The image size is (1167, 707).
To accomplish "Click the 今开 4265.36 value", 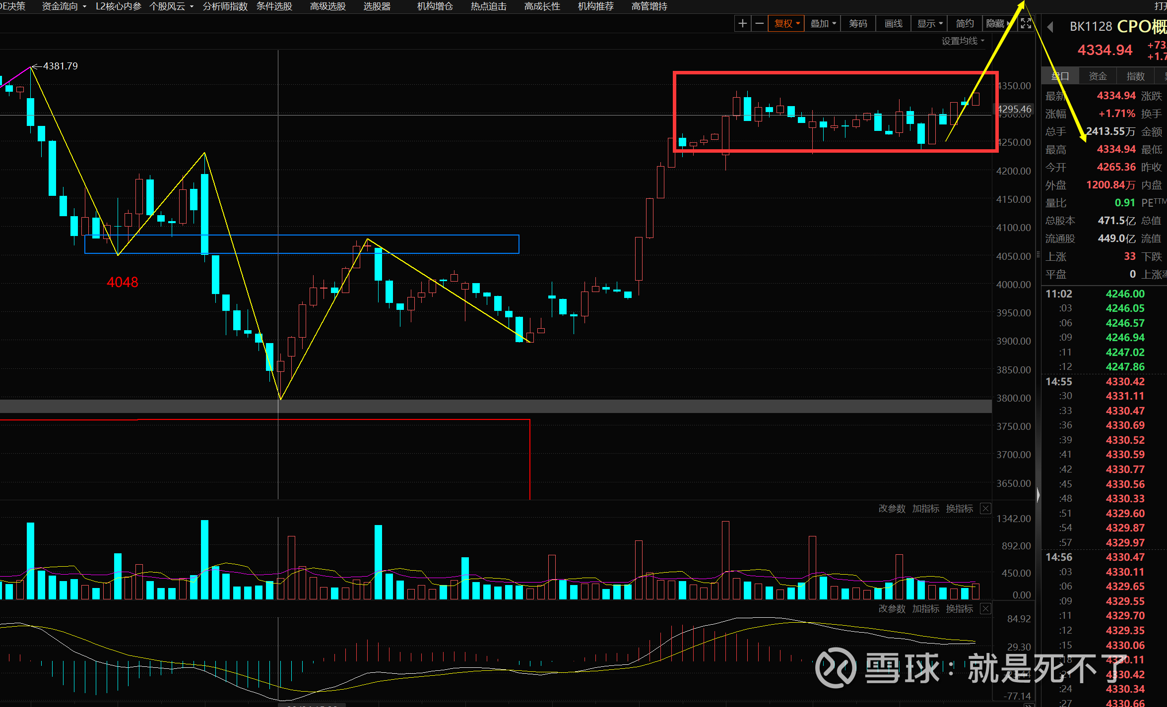I will coord(1116,167).
